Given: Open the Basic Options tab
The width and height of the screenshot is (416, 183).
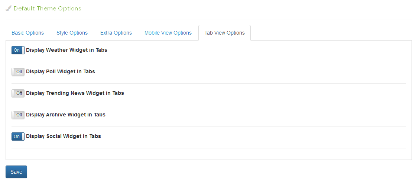Looking at the screenshot, I should [27, 33].
